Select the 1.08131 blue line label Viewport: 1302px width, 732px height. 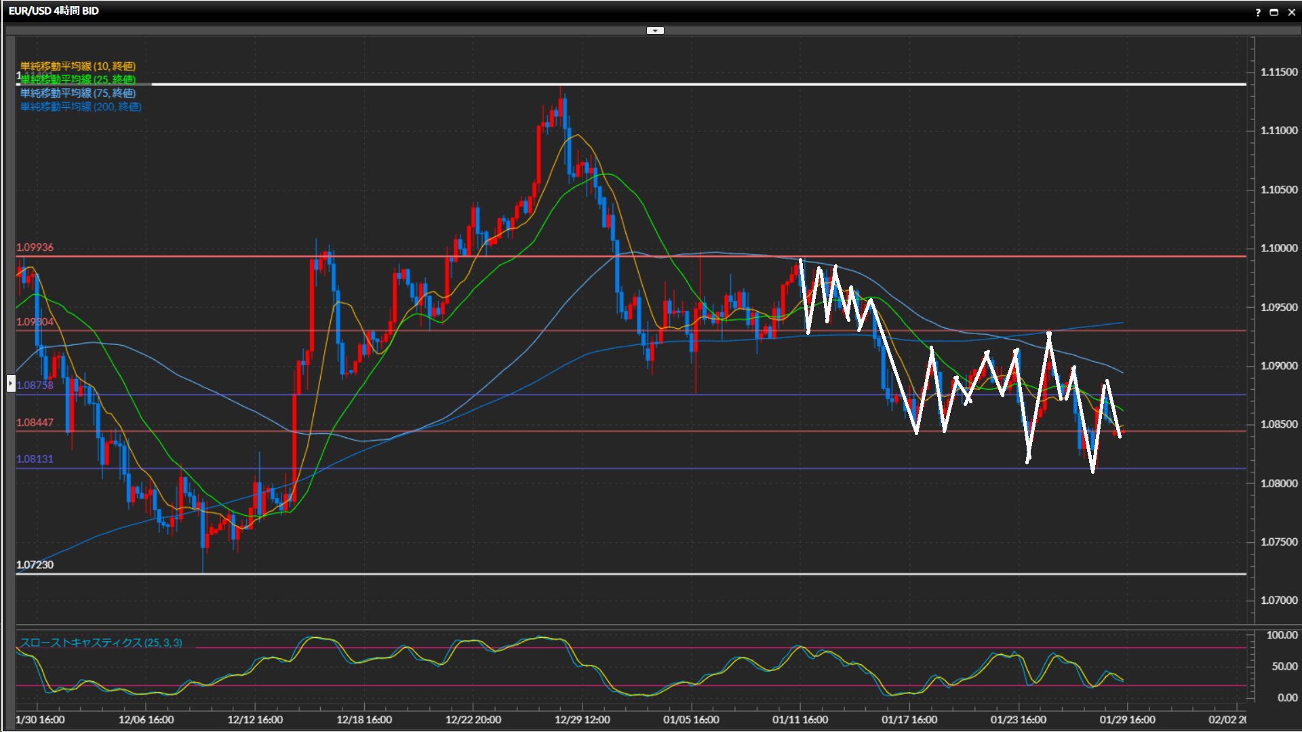pyautogui.click(x=35, y=459)
